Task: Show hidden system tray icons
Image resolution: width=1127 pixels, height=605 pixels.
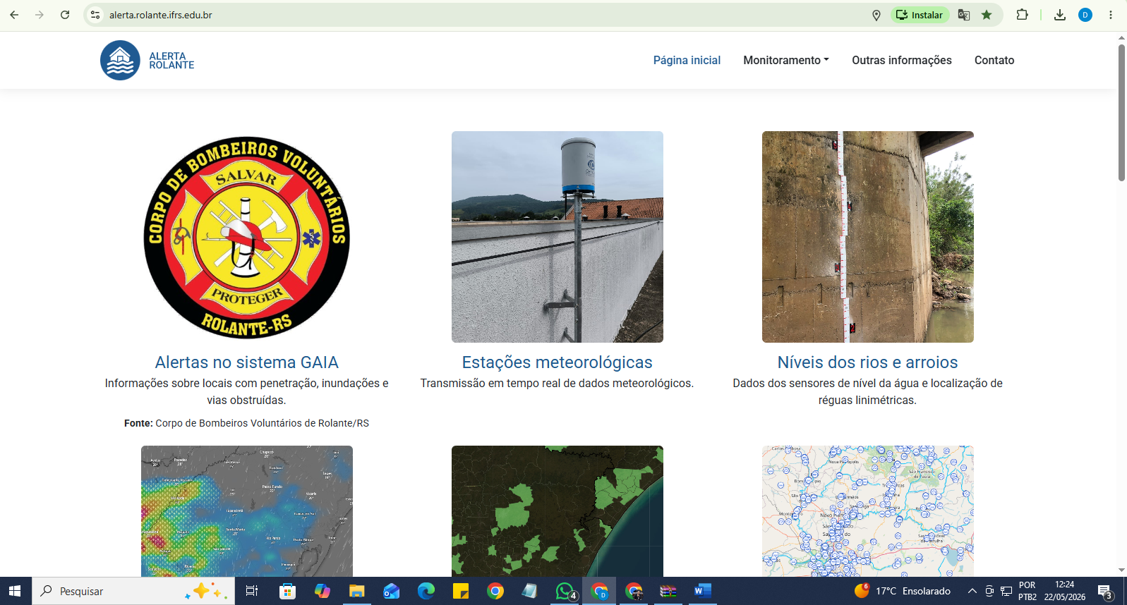Action: pyautogui.click(x=972, y=591)
